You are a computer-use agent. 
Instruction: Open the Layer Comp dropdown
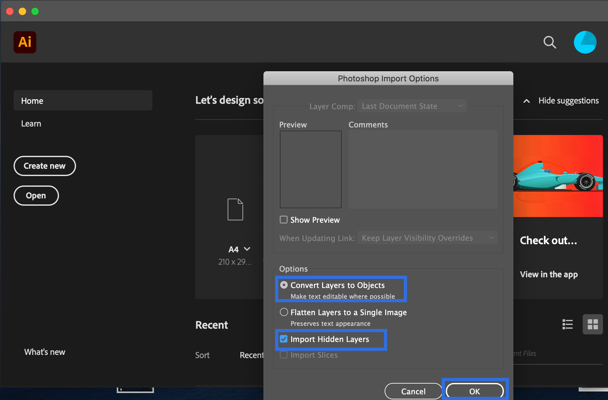coord(412,106)
